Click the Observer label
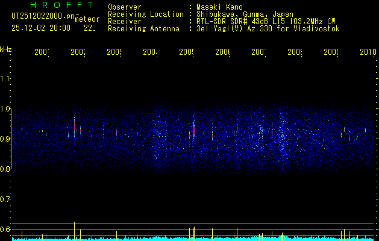 pos(125,7)
